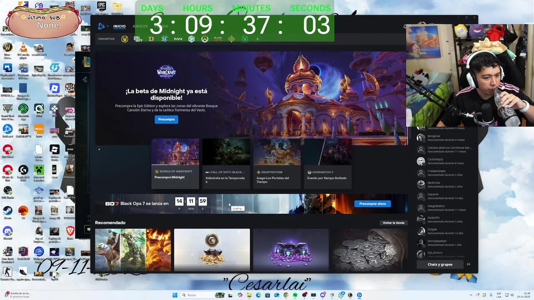Open Spotify from the taskbar

tap(295, 295)
